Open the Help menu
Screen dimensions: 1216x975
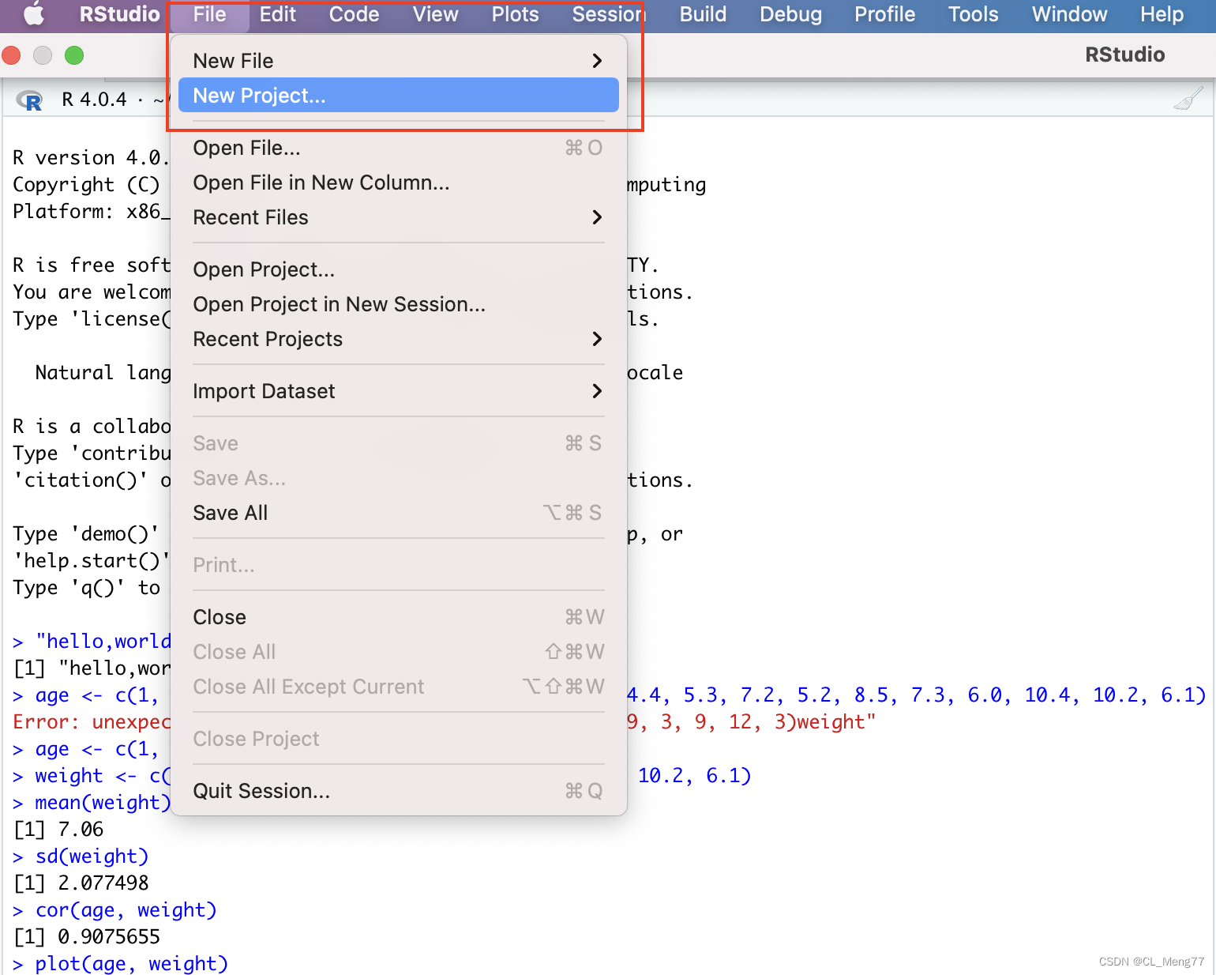tap(1162, 14)
